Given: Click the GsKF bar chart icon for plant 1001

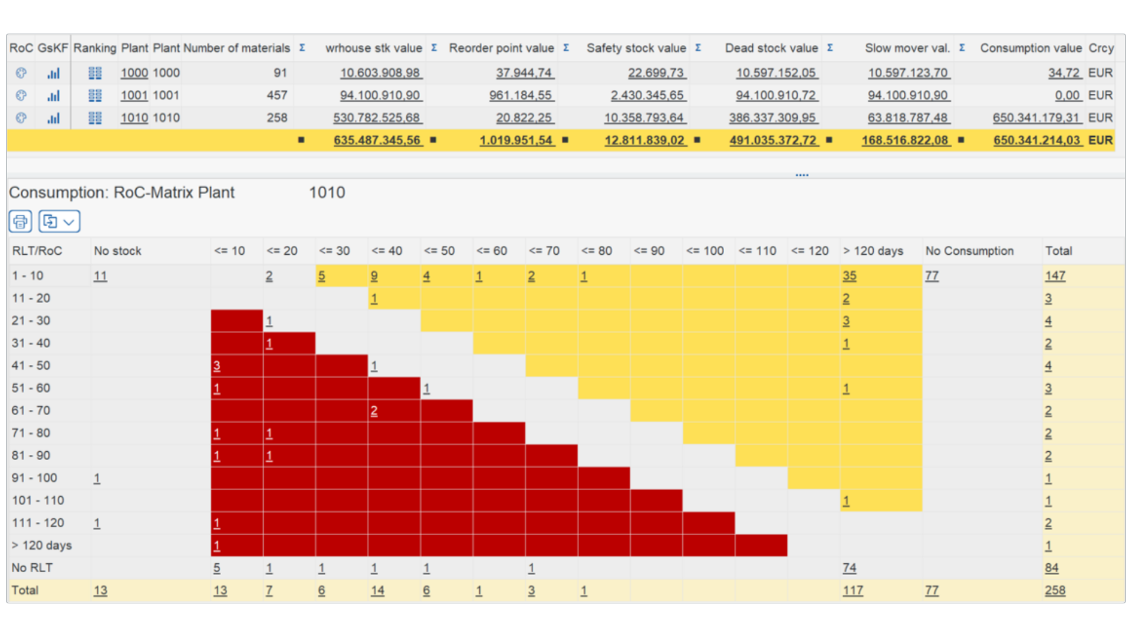Looking at the screenshot, I should coord(54,95).
